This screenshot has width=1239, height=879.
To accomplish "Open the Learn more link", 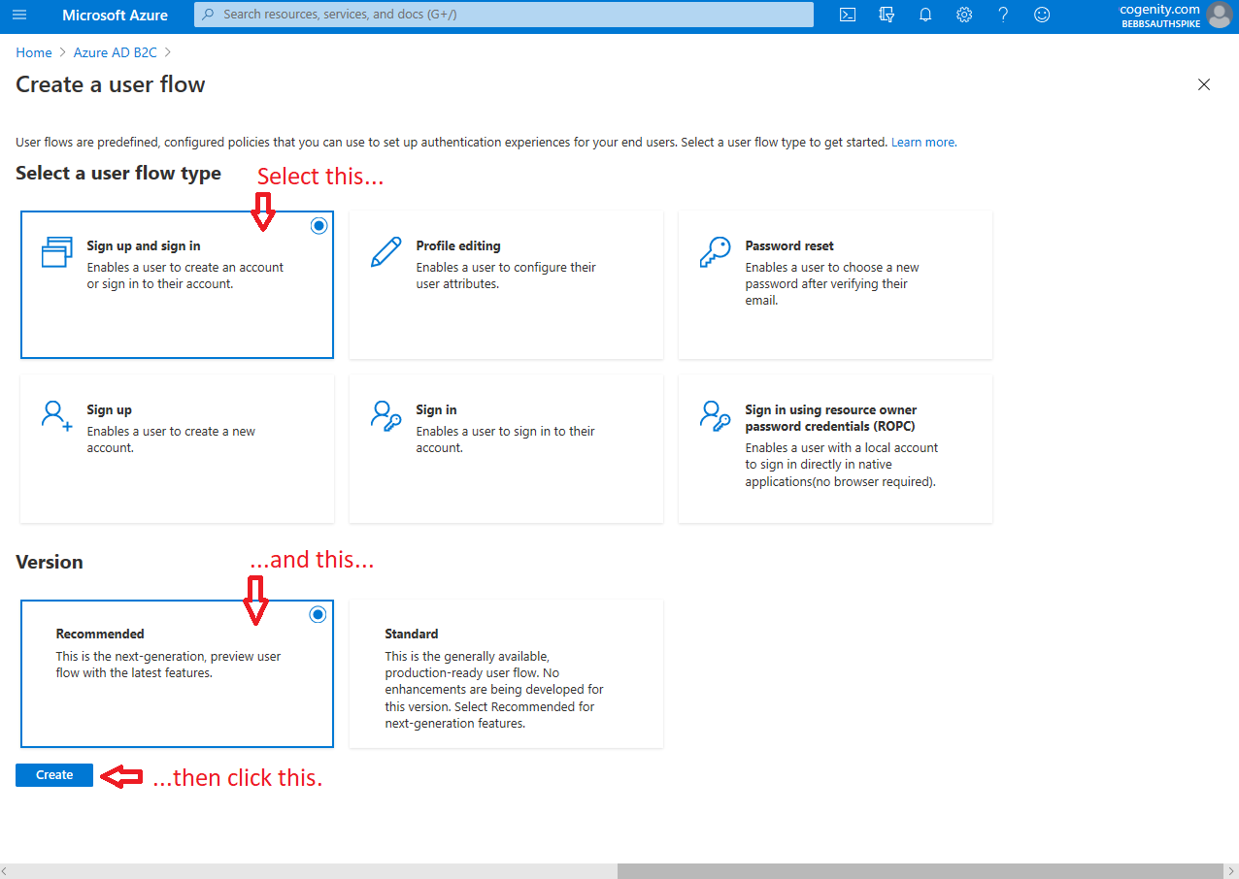I will [922, 142].
